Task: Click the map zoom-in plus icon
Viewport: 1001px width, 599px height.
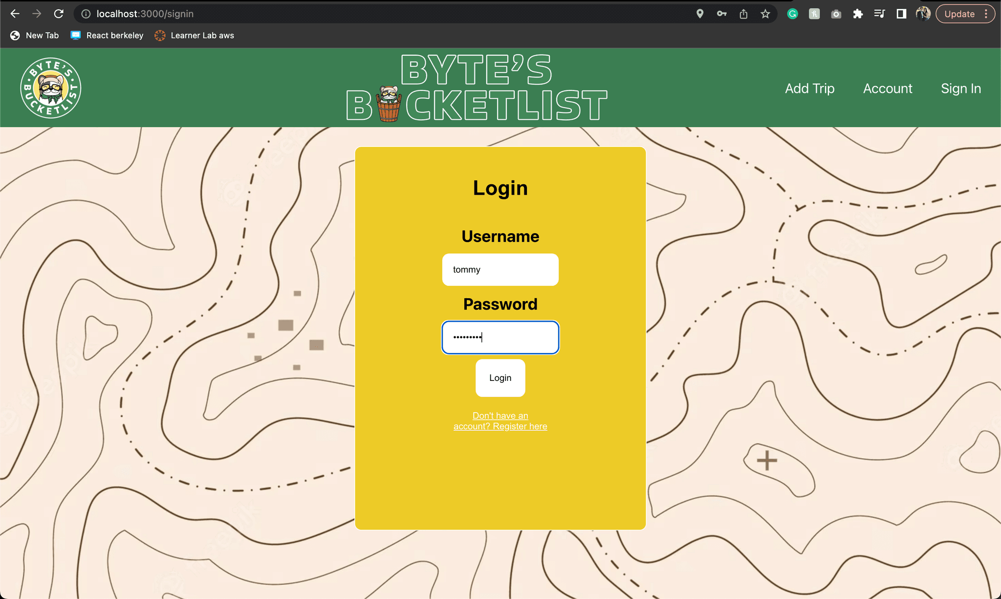Action: click(x=766, y=460)
